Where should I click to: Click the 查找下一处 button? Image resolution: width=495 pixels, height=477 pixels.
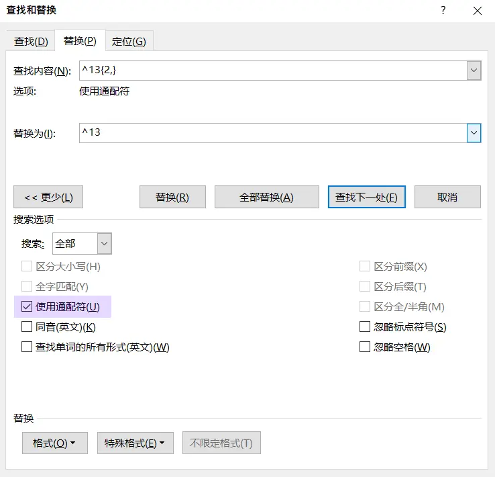click(x=366, y=197)
